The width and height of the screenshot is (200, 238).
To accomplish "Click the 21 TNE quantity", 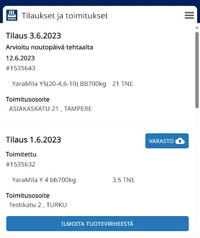I will [x=123, y=84].
